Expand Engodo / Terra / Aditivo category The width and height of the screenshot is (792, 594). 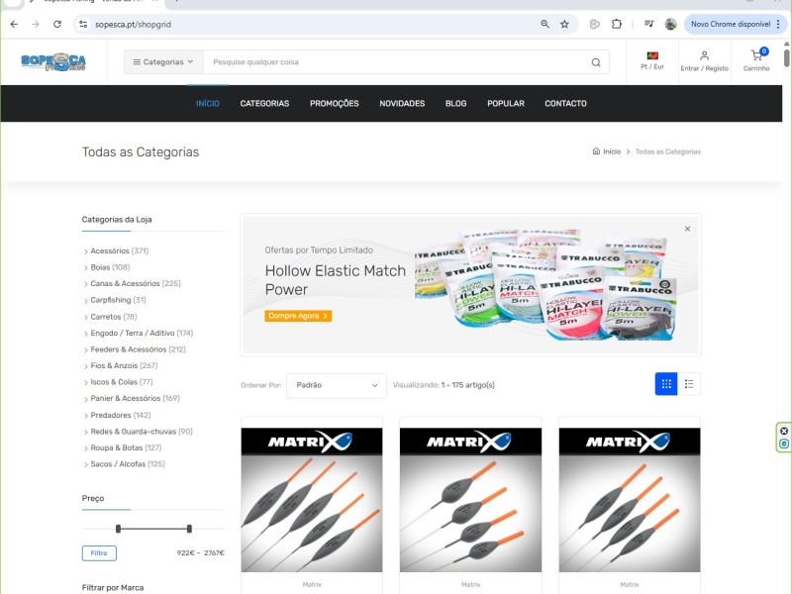(x=86, y=334)
